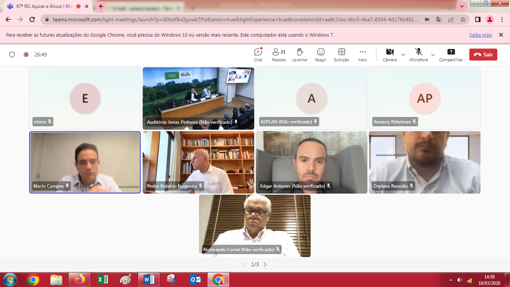Screen dimensions: 510x287
Task: Open the Chat panel
Action: (x=258, y=55)
